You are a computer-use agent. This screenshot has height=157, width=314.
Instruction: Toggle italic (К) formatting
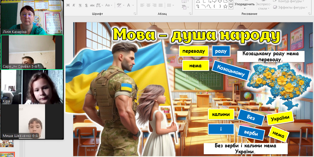74,5
